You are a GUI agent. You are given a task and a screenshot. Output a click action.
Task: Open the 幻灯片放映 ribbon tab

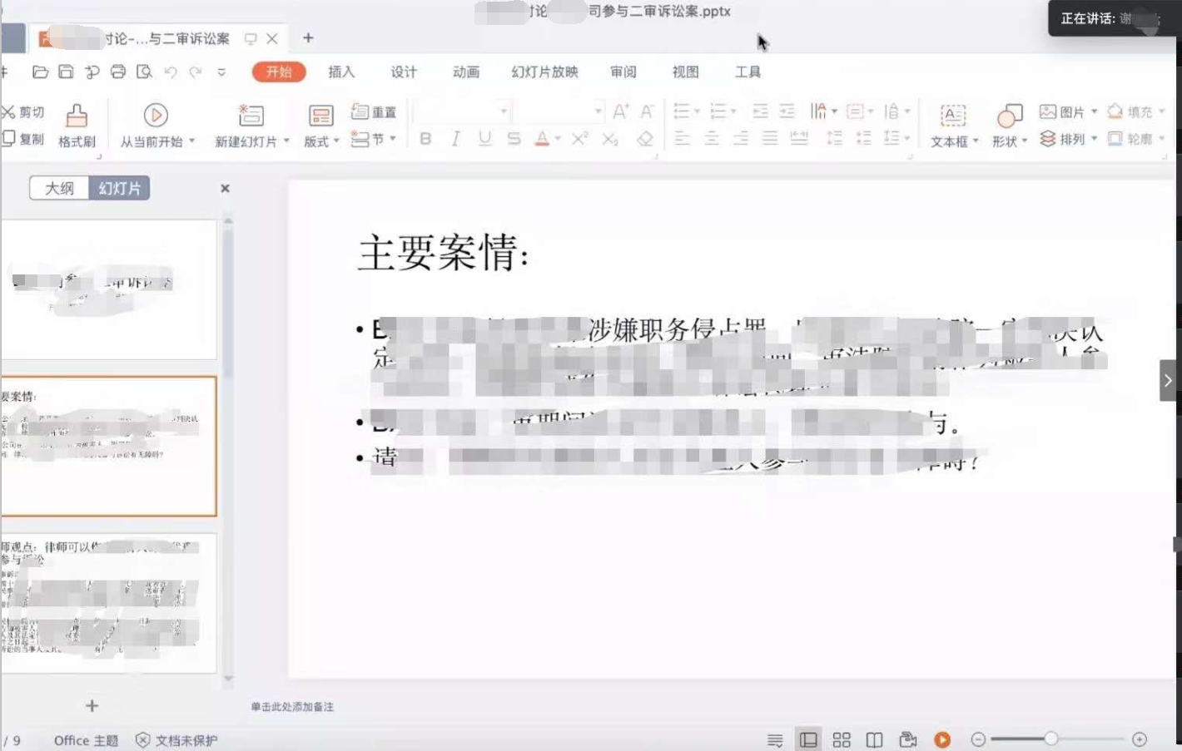tap(544, 72)
